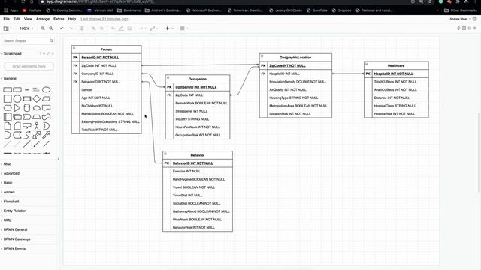The height and width of the screenshot is (270, 481).
Task: Select the Triangle shape
Action: [17, 108]
